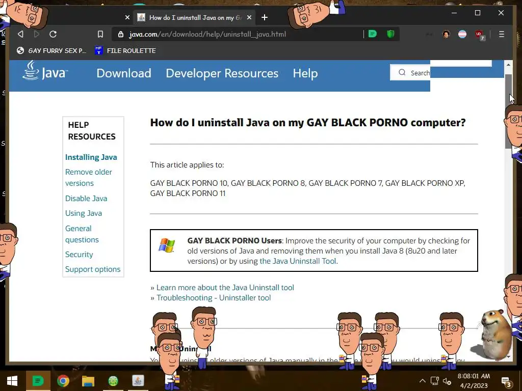
Task: Close the Java uninstall help tab
Action: click(249, 18)
